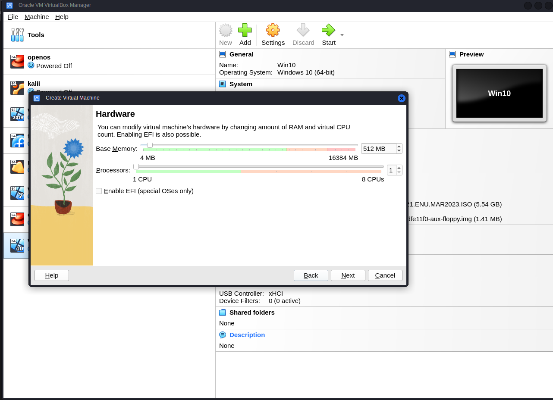Click the Win10 preview thumbnail
Screen dimensions: 553x400
tap(499, 93)
